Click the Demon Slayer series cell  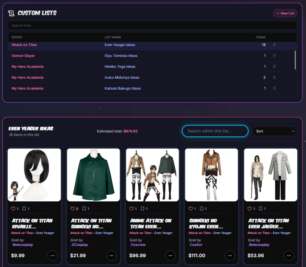click(23, 56)
